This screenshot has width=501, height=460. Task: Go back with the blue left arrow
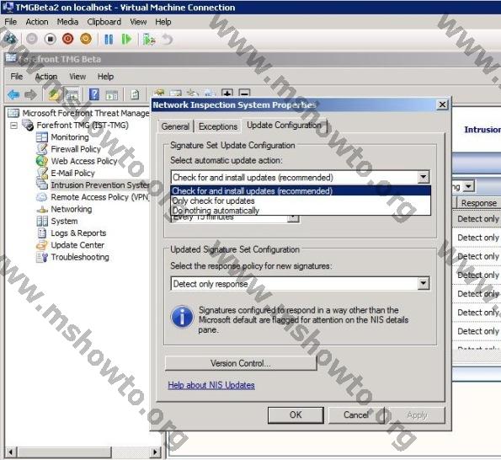pyautogui.click(x=13, y=94)
